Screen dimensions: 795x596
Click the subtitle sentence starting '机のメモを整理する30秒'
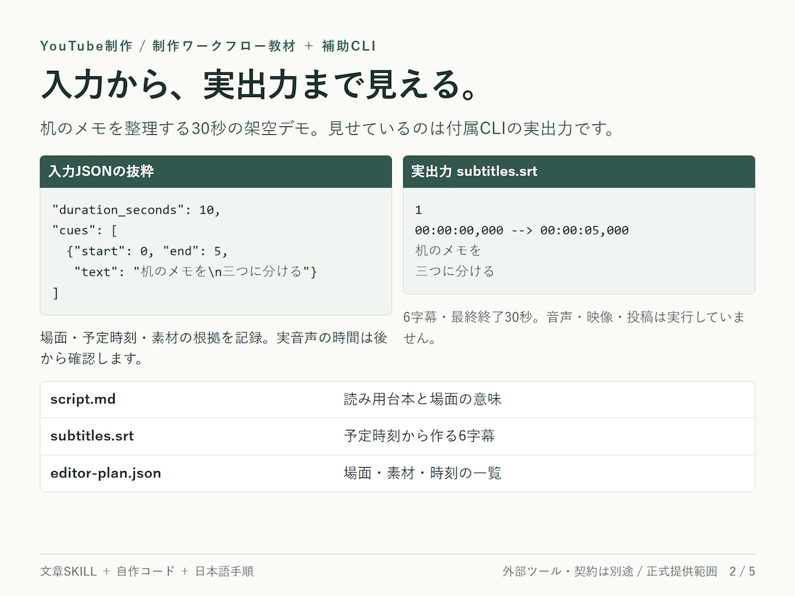(x=328, y=128)
